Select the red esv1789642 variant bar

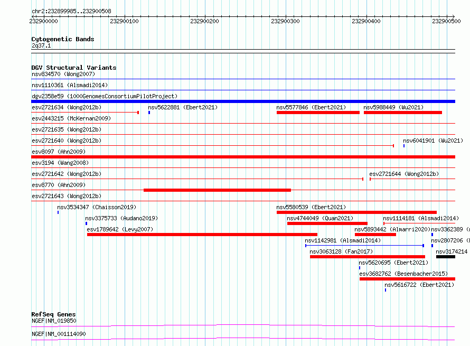202,235
